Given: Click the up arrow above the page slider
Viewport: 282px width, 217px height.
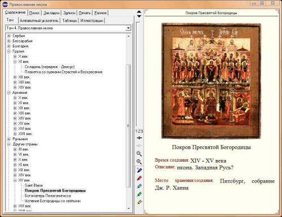Looking at the screenshot, I should [x=139, y=12].
